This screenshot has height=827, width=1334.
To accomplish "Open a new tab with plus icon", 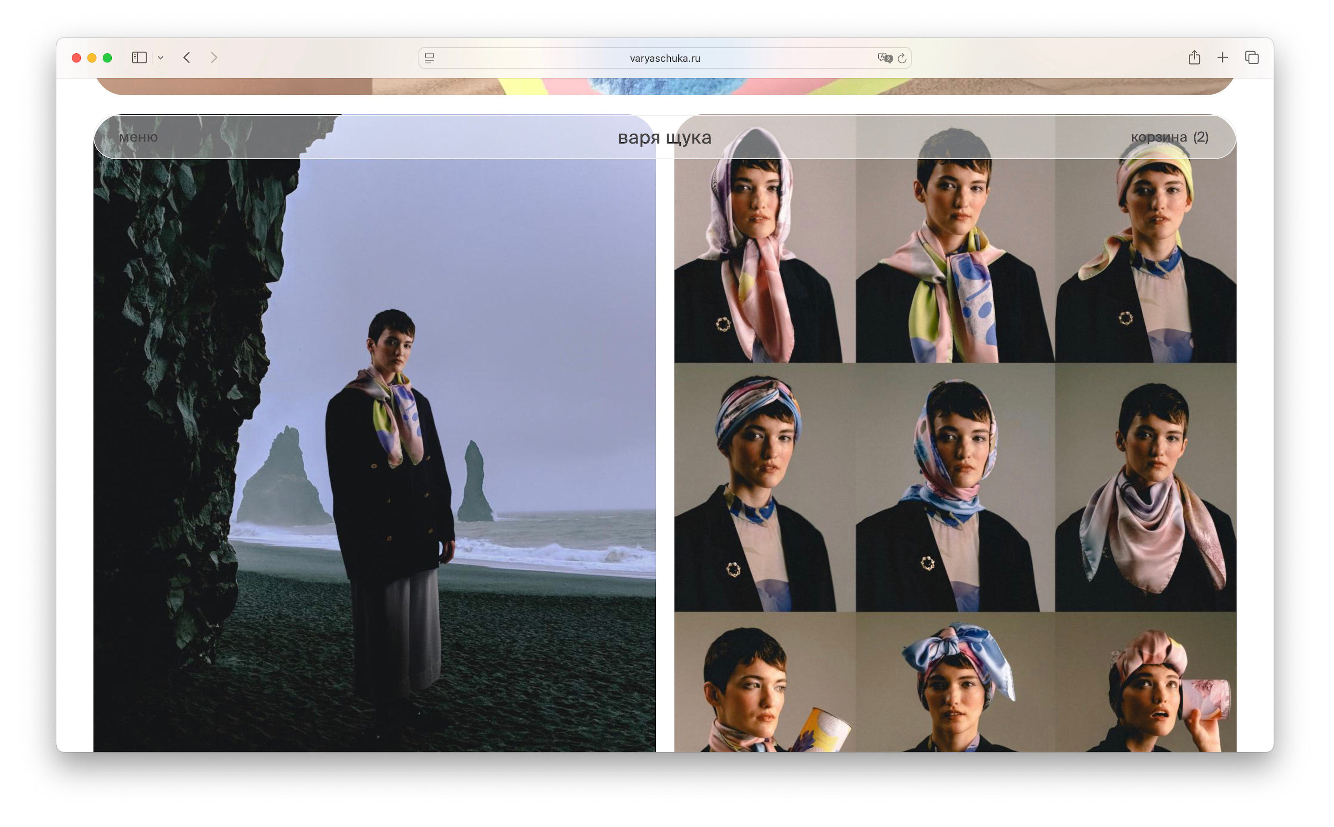I will [x=1222, y=58].
